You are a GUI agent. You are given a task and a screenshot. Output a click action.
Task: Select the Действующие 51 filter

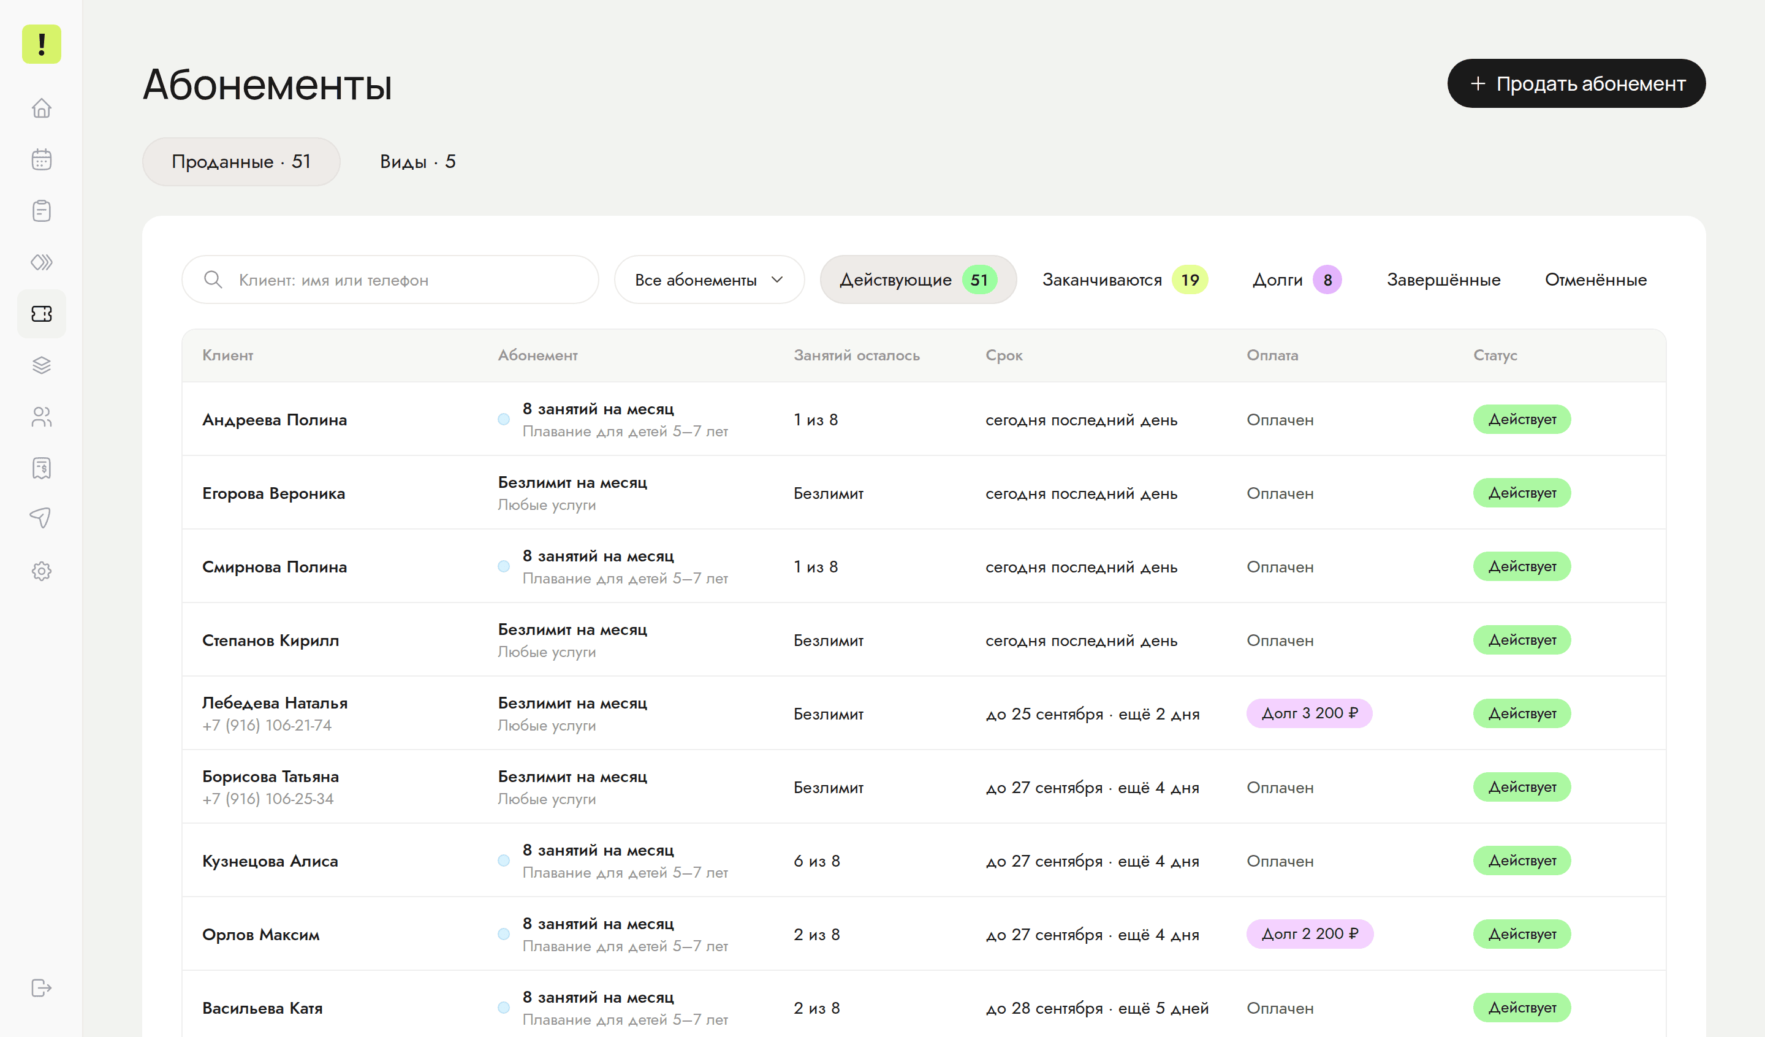[918, 279]
